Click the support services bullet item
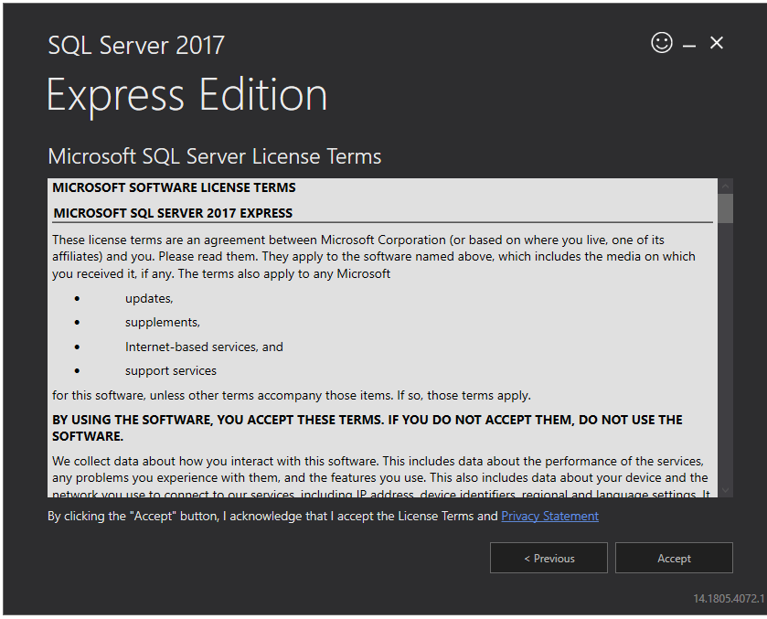 pos(170,370)
